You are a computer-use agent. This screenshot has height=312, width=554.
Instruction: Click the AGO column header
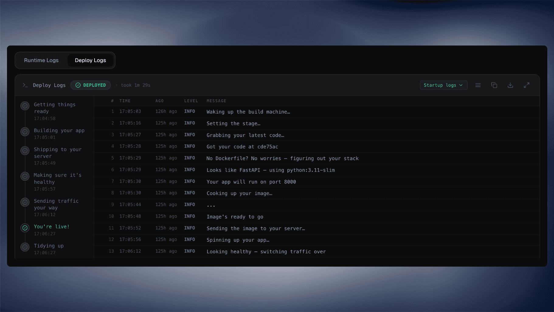tap(160, 101)
